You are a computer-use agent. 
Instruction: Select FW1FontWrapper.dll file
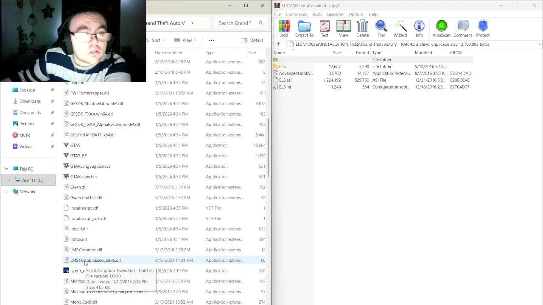[x=90, y=93]
